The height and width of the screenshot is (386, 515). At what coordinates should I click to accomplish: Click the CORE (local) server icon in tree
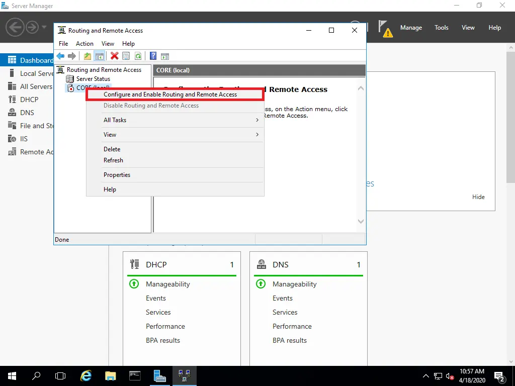[70, 88]
